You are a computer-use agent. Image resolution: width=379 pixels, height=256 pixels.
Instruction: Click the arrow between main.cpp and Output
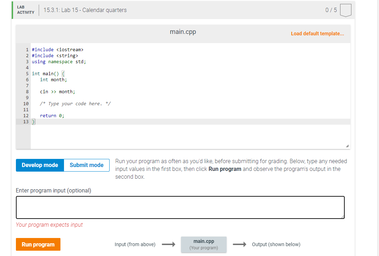click(239, 244)
